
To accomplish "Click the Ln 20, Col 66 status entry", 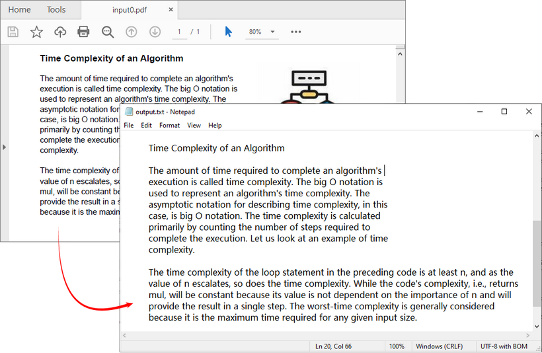I will point(333,346).
